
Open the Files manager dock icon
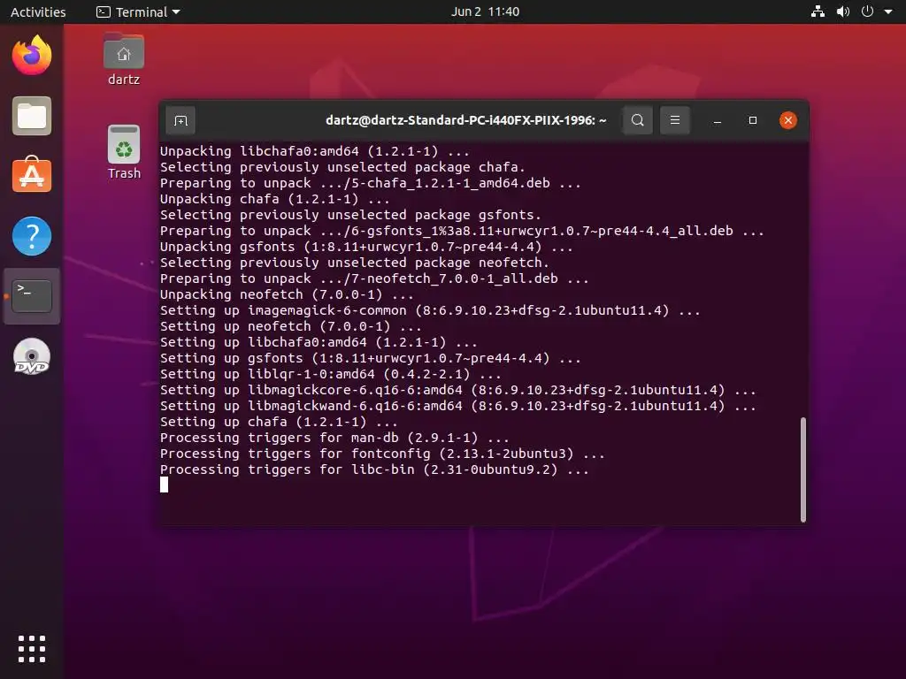click(x=32, y=116)
